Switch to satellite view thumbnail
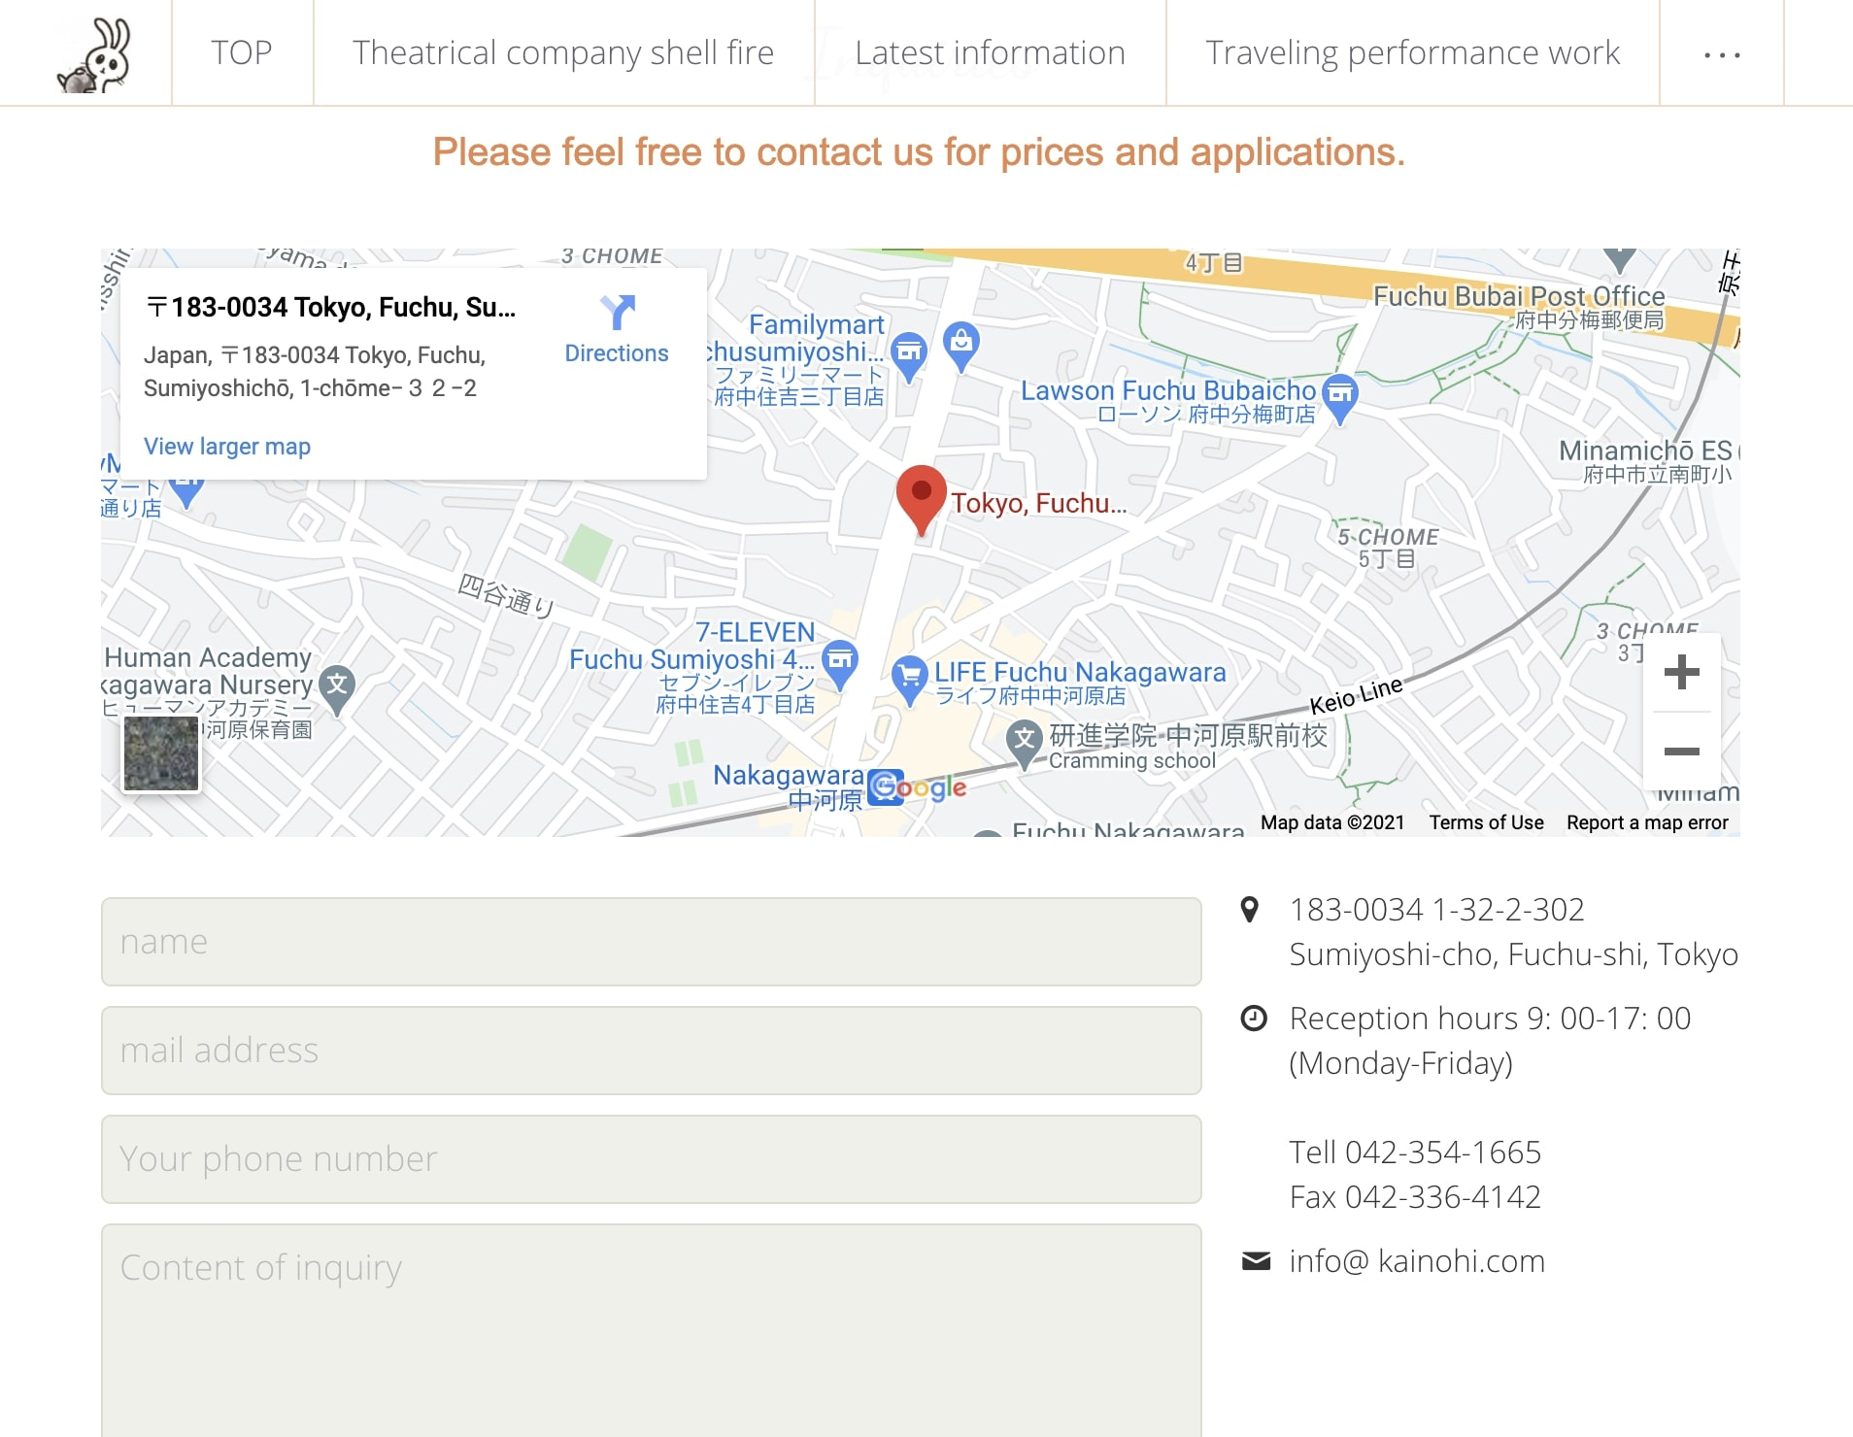The image size is (1853, 1437). click(x=161, y=754)
